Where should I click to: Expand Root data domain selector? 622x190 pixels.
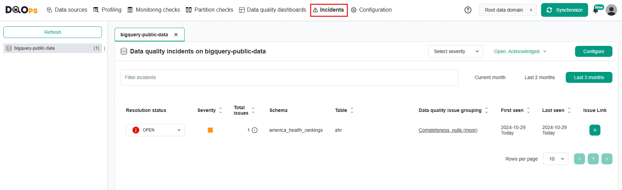pos(508,10)
